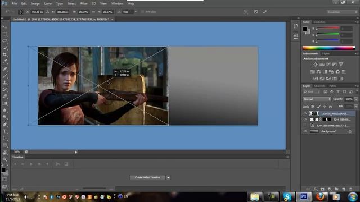Hide the Background layer
This screenshot has height=202, width=360.
click(x=305, y=131)
